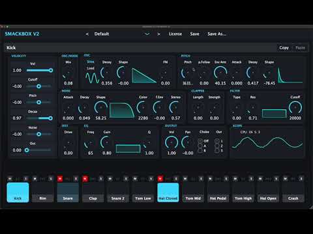Viewport: 313px width, 234px height.
Task: Solo the Rim pad
Action: 51,179
